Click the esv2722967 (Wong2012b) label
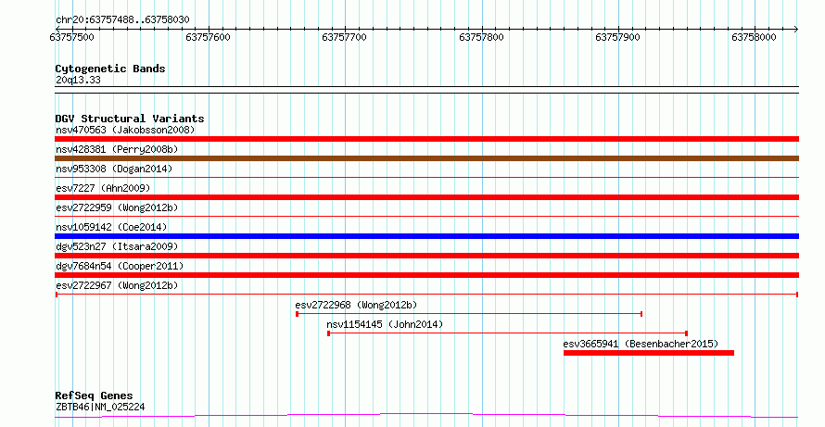 (117, 285)
